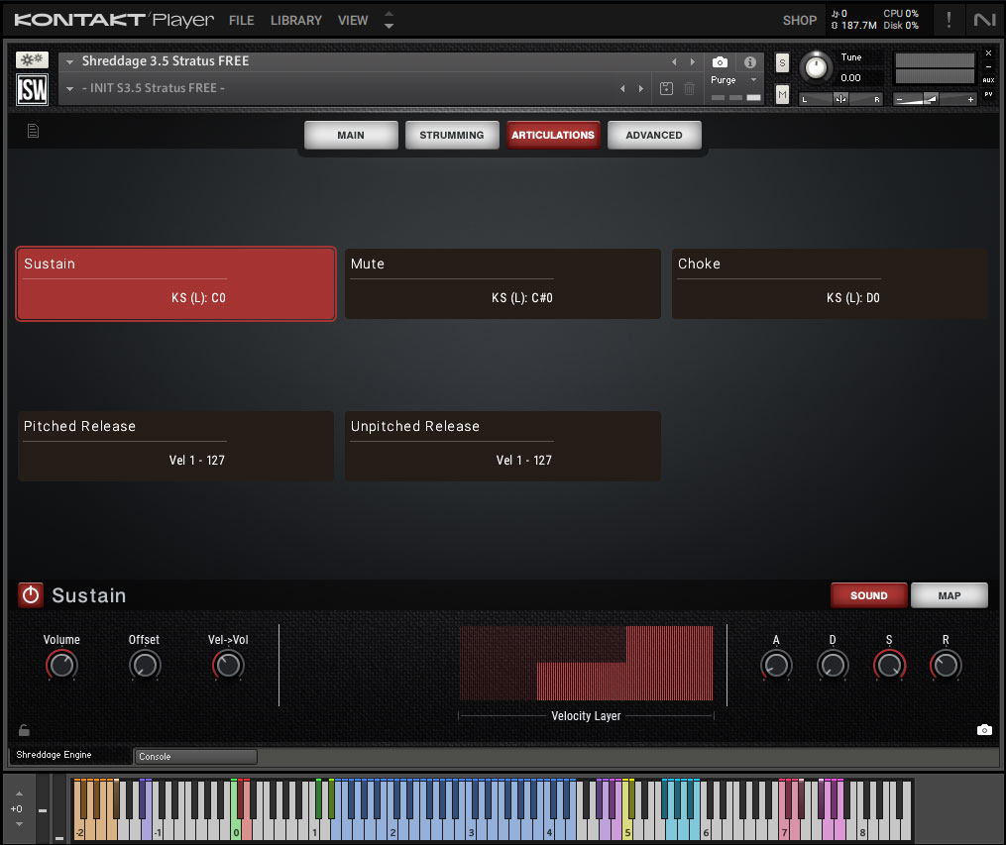The image size is (1006, 845).
Task: Mute the instrument with the M button
Action: point(782,95)
